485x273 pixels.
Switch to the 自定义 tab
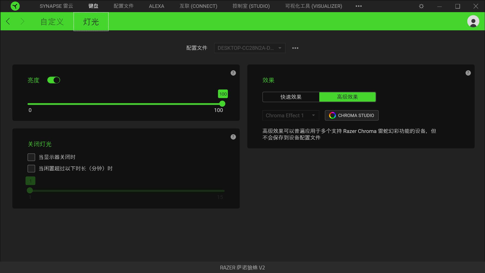pos(52,21)
